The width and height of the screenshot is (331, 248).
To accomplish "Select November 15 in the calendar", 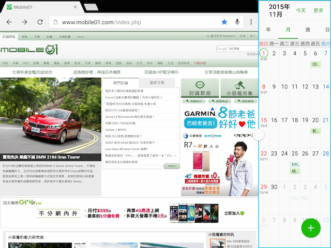I will pyautogui.click(x=264, y=120).
